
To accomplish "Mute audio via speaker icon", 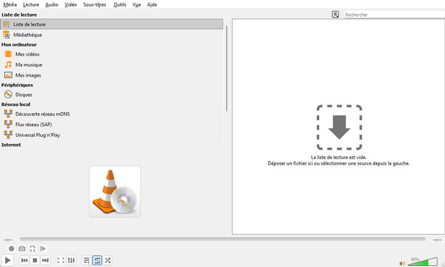I will coord(402,264).
